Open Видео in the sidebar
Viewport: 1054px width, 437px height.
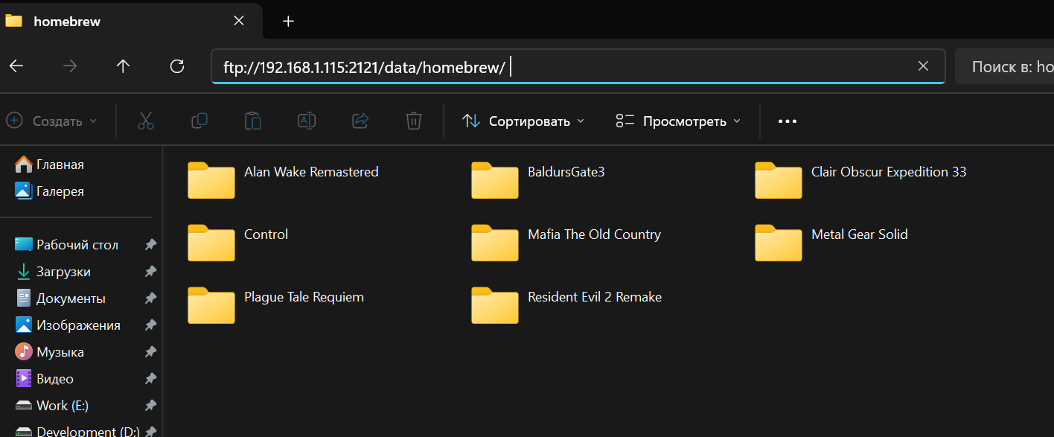coord(45,379)
